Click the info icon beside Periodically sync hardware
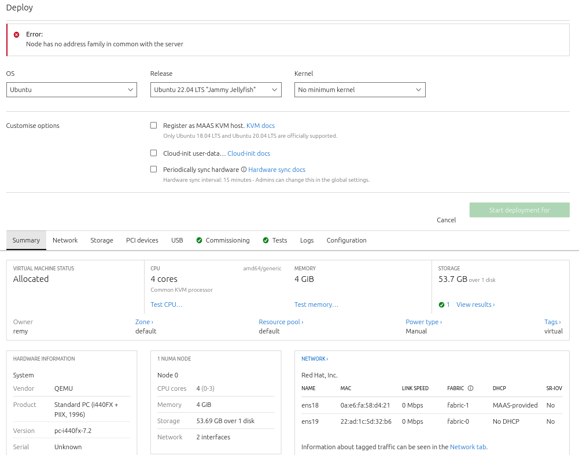Image resolution: width=579 pixels, height=455 pixels. tap(244, 170)
